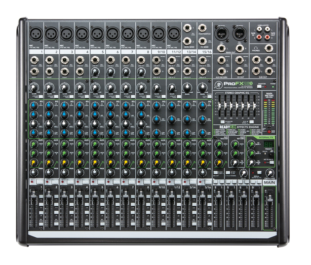The height and width of the screenshot is (265, 311).
Task: Select channel 5 XLR mic input
Action: coord(97,34)
